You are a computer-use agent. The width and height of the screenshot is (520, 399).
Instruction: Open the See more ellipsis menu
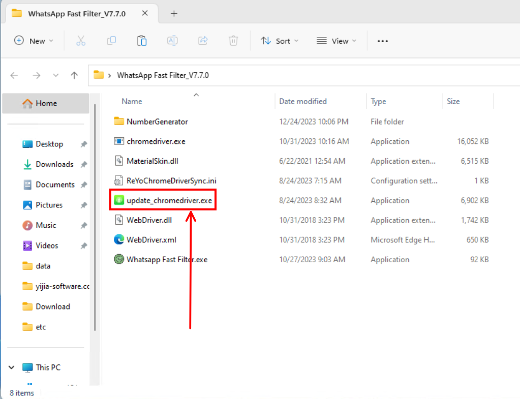(x=383, y=41)
